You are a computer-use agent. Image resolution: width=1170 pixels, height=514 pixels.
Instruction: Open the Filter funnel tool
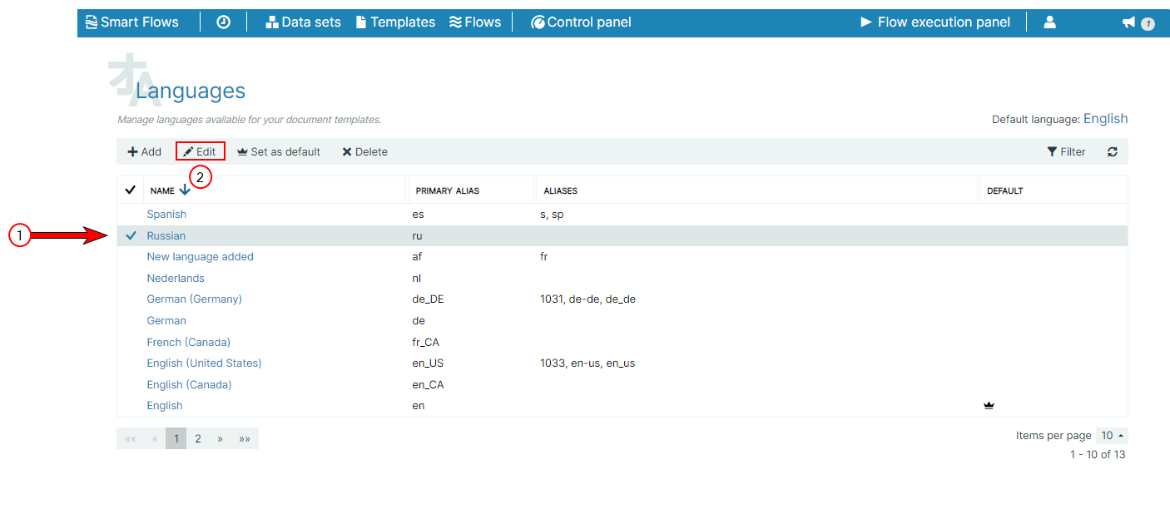[1066, 152]
